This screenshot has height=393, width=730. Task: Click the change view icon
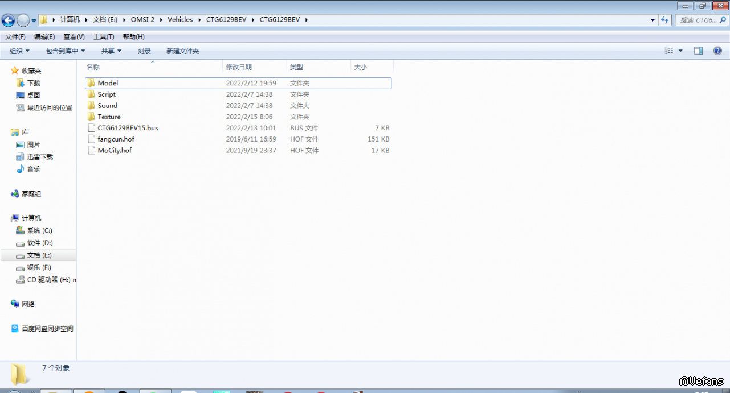[x=669, y=51]
